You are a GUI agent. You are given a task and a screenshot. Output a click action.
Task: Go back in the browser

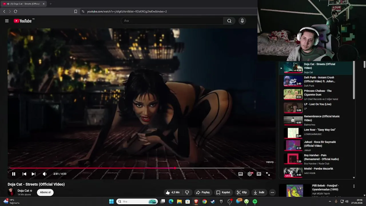[x=4, y=11]
